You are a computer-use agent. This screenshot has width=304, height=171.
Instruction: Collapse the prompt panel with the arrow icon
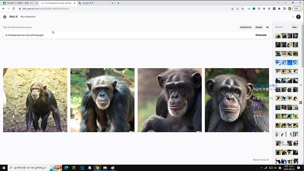[x=267, y=27]
